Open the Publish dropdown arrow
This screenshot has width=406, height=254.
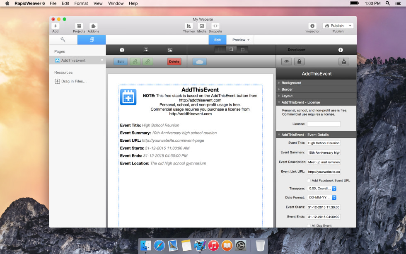[x=350, y=26]
